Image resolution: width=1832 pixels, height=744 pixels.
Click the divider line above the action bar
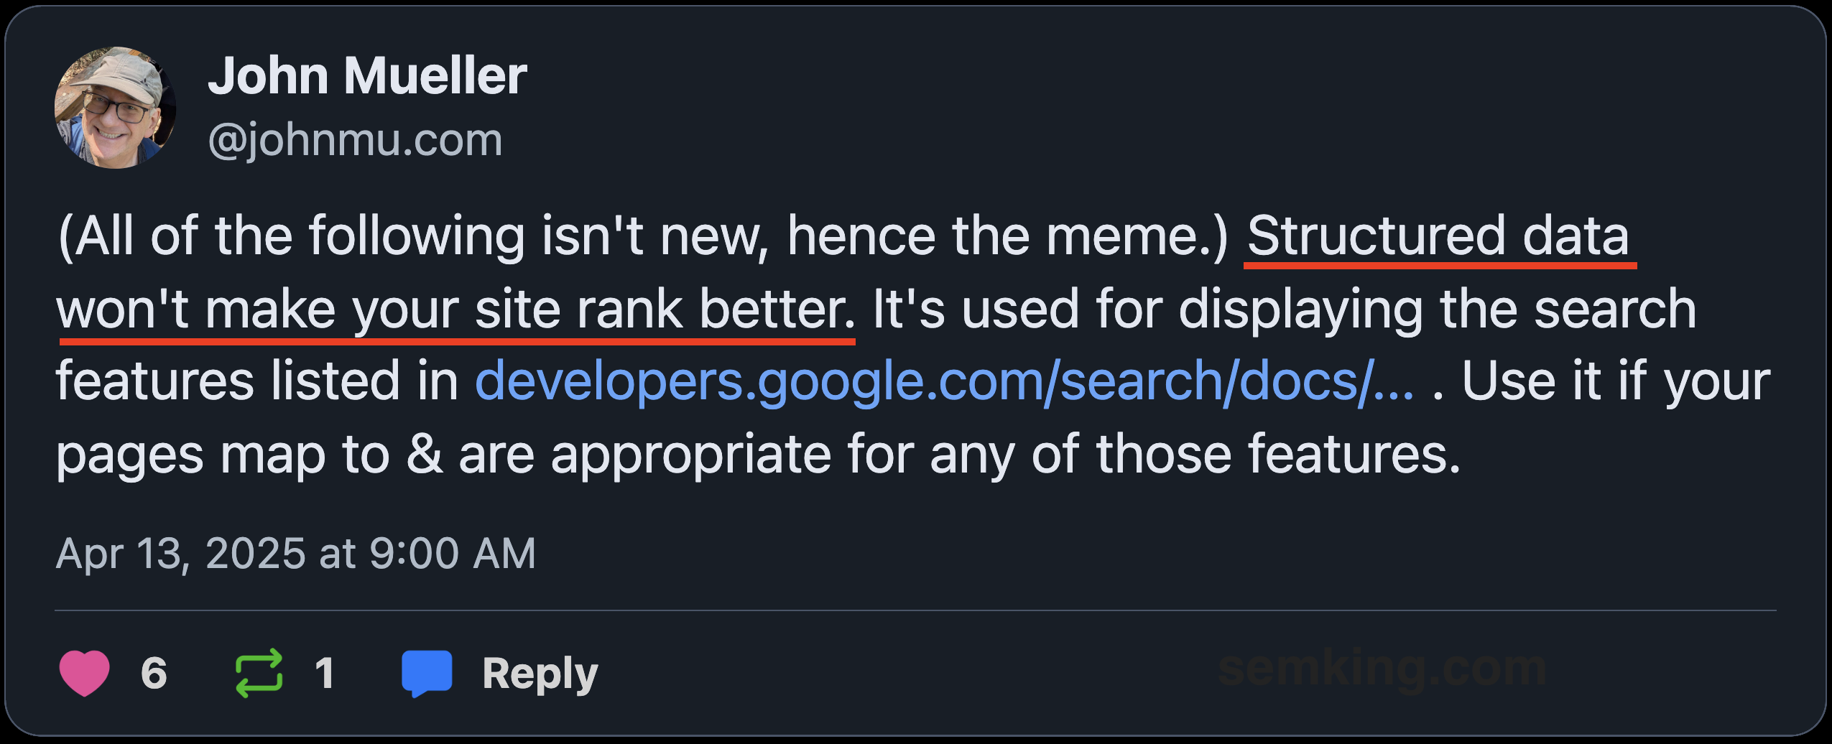[x=916, y=611]
